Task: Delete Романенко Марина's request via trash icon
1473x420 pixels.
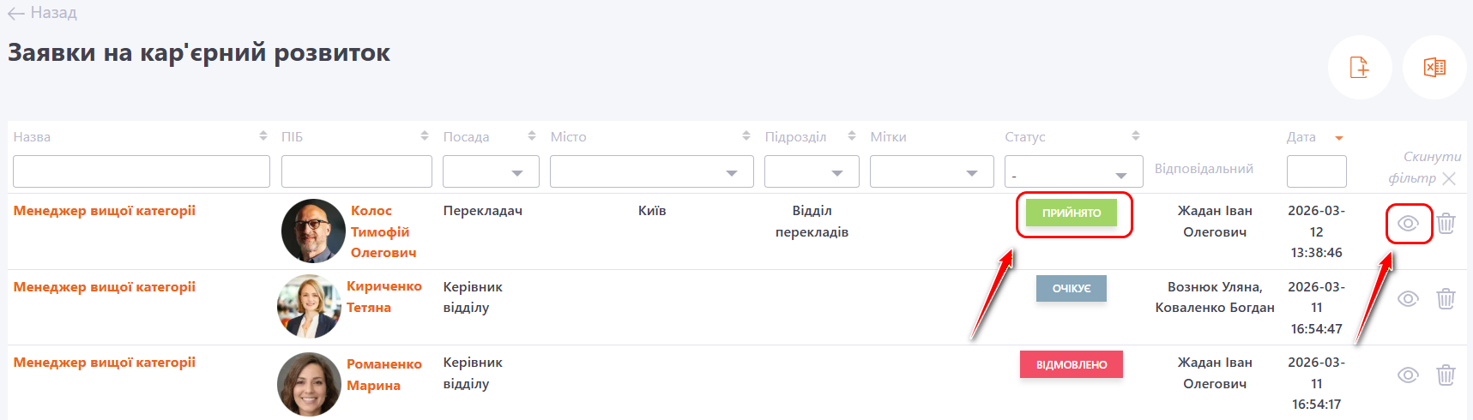Action: [x=1446, y=375]
